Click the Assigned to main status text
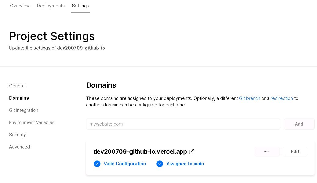 tap(185, 164)
